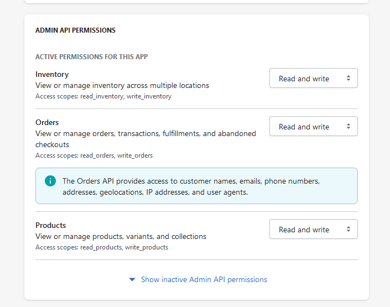
Task: Click the Admin API Permissions heading
Action: 75,30
